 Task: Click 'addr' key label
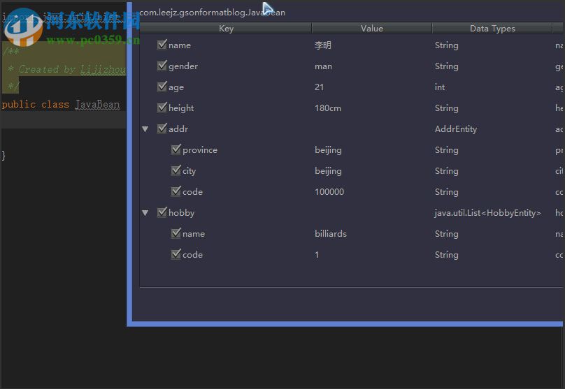tap(178, 129)
